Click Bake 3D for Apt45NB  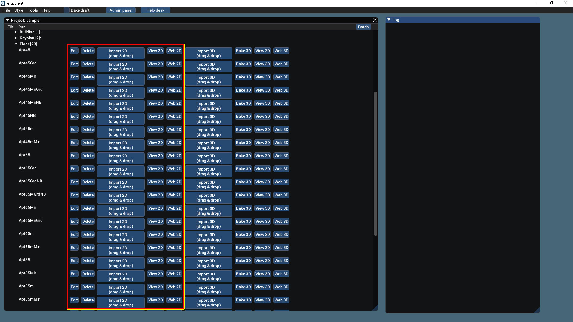pyautogui.click(x=243, y=116)
